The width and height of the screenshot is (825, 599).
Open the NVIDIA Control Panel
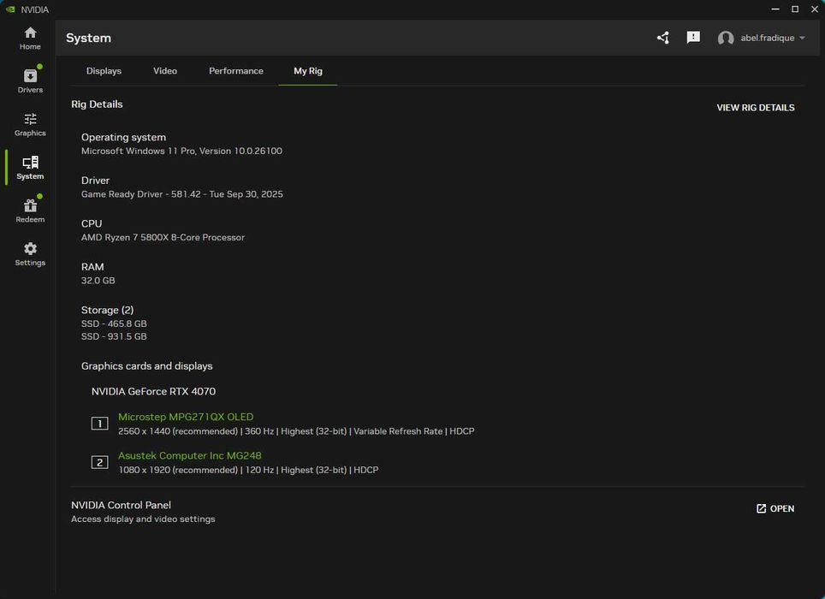[775, 508]
